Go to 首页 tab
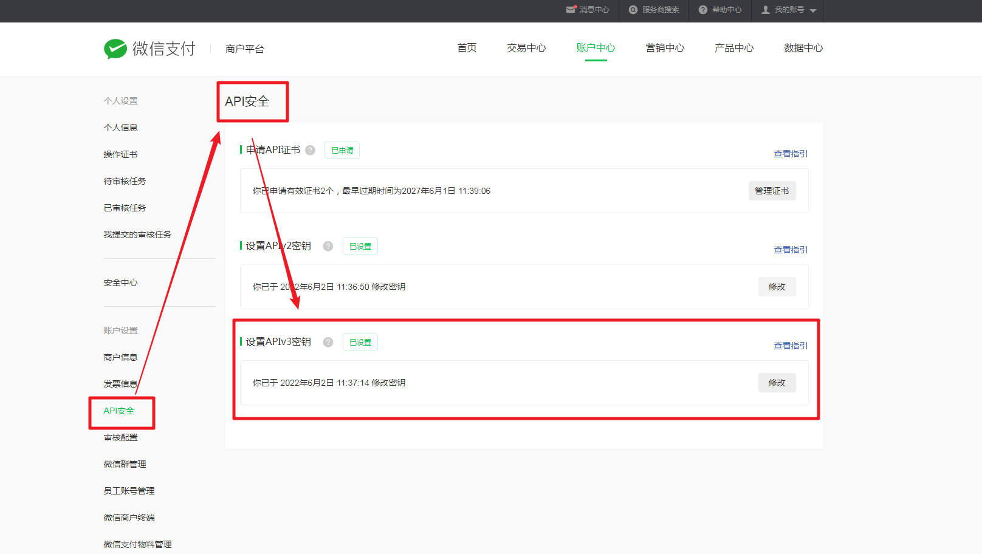Screen dimensions: 982x554 [467, 48]
